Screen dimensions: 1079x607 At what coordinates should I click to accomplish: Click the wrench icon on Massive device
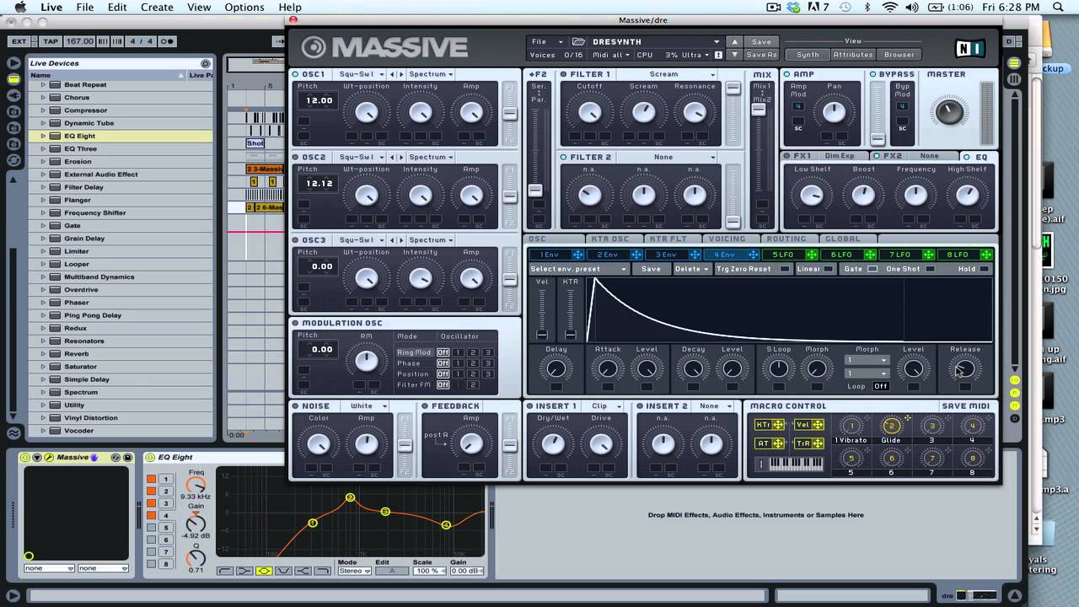(x=49, y=458)
